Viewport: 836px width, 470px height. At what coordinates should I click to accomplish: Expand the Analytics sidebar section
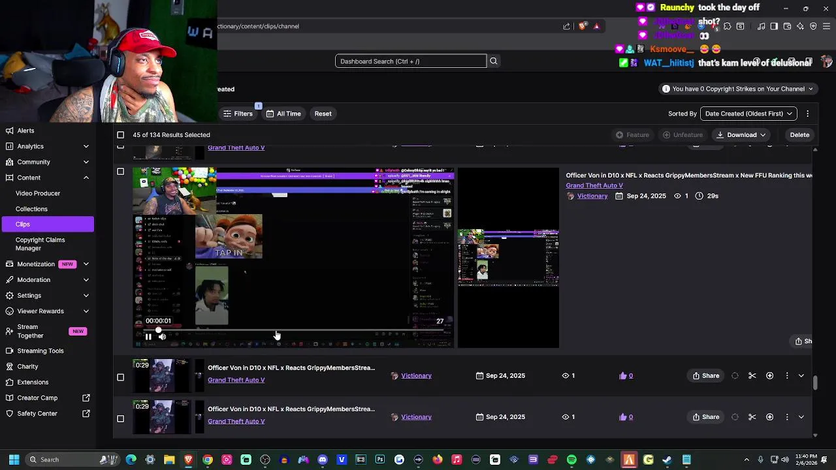(x=86, y=146)
